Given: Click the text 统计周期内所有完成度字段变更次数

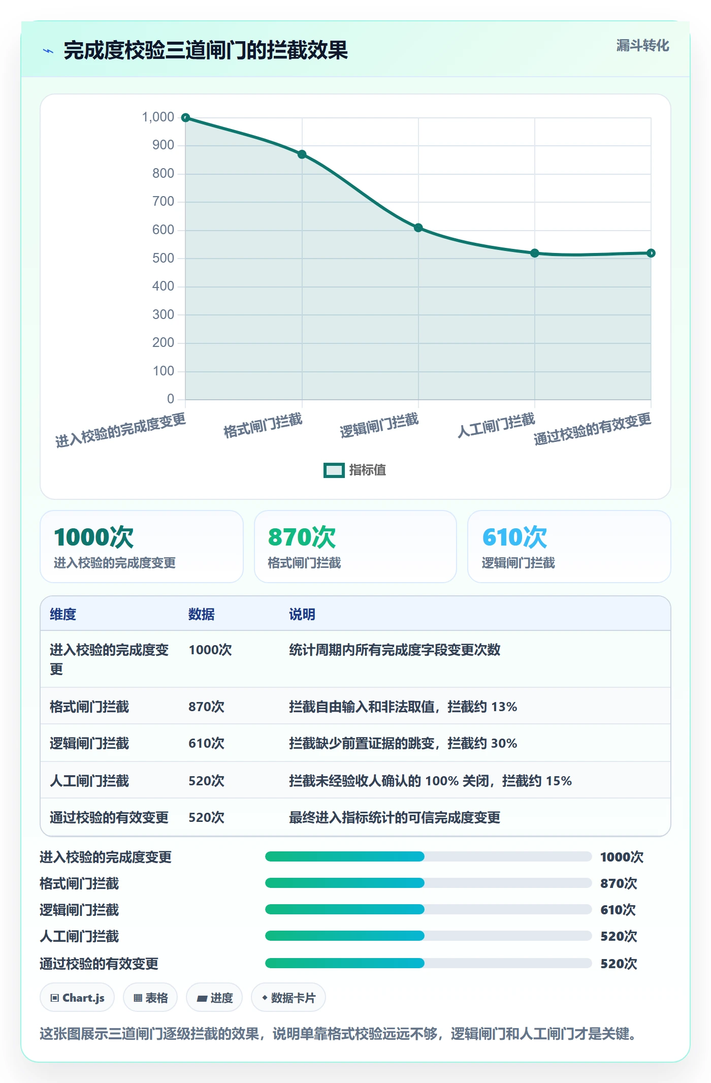Looking at the screenshot, I should (395, 650).
